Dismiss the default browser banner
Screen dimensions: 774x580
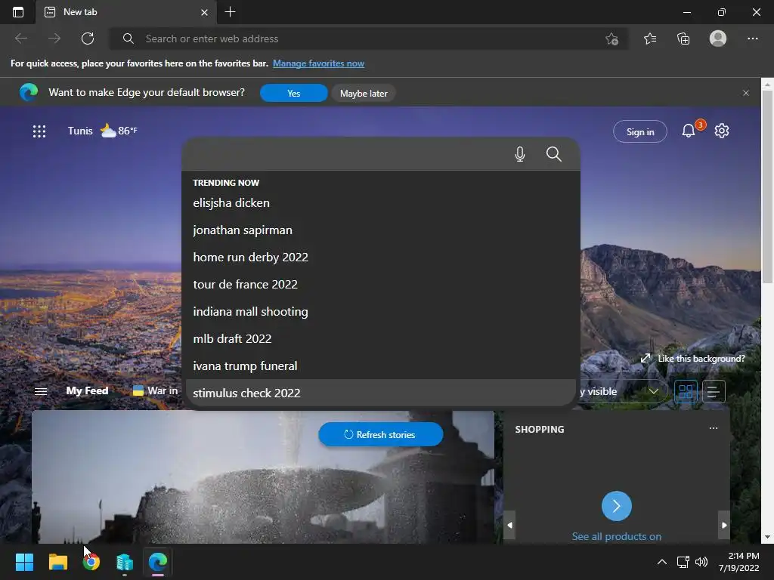(x=746, y=93)
